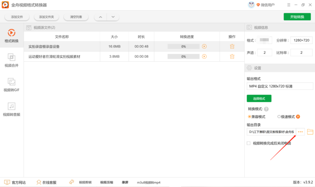Open output folder via folder icon

[310, 132]
